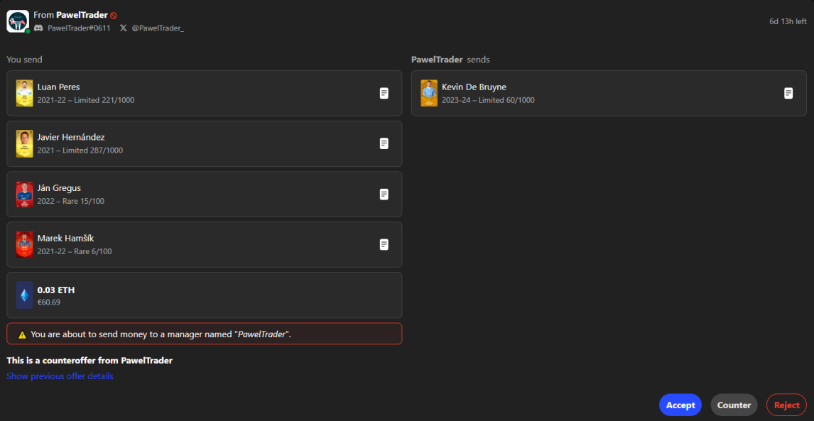Click the 0.03 ETH amount
The width and height of the screenshot is (814, 421).
[x=56, y=290]
